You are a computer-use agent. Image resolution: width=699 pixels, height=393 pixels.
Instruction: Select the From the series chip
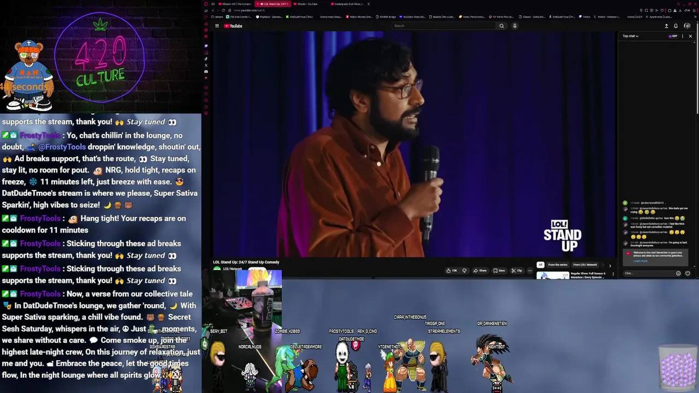click(x=558, y=265)
